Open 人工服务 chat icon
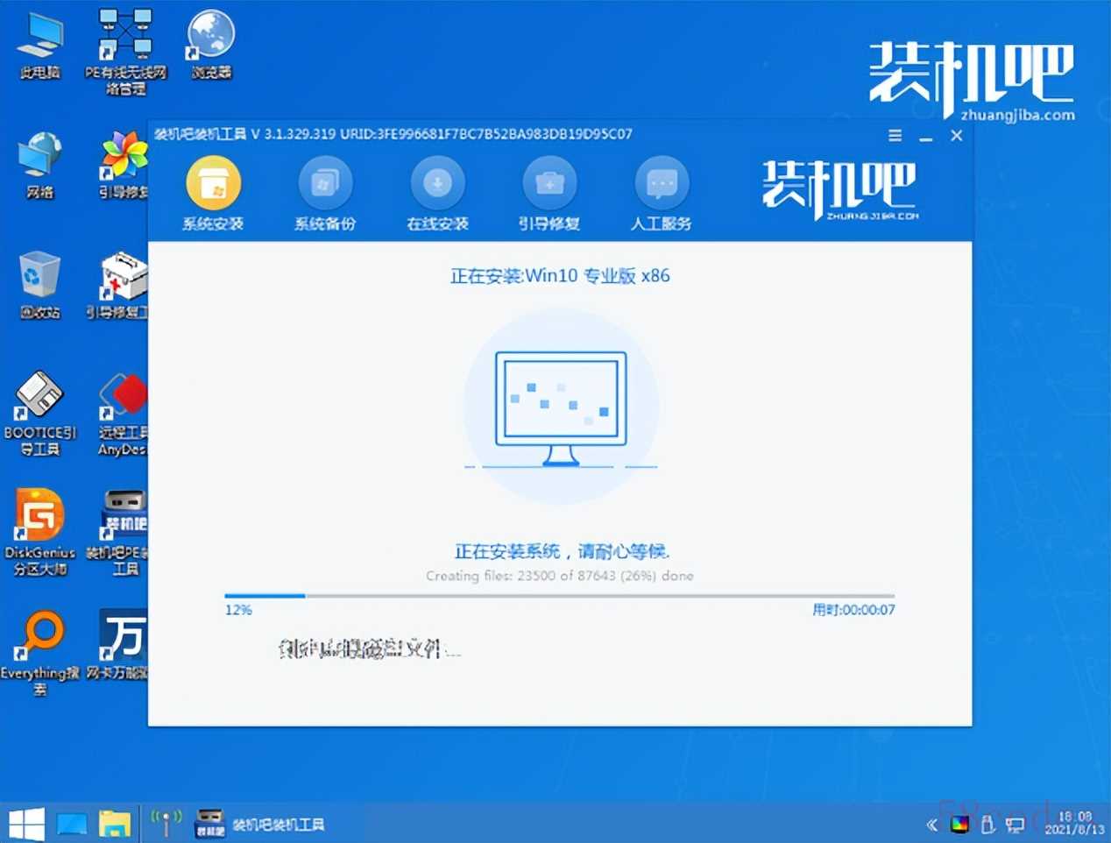Screen dimensions: 1111x843 click(x=662, y=183)
